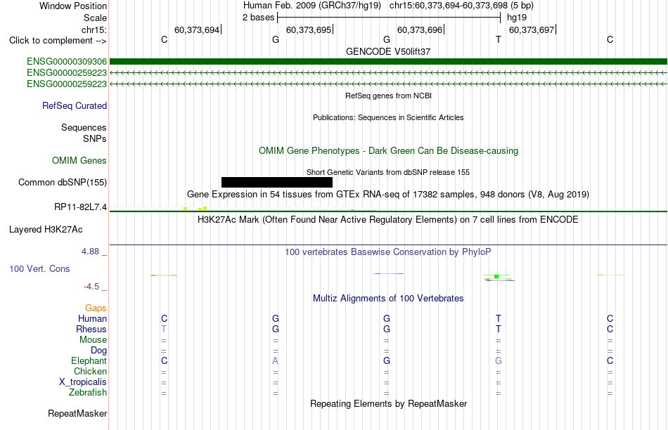Select the RP11-82L7.4 GTEx label
This screenshot has height=430, width=668.
coord(81,207)
